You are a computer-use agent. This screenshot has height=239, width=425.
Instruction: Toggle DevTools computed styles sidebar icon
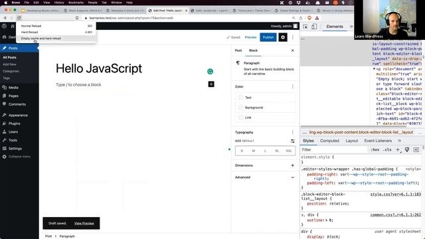click(416, 149)
